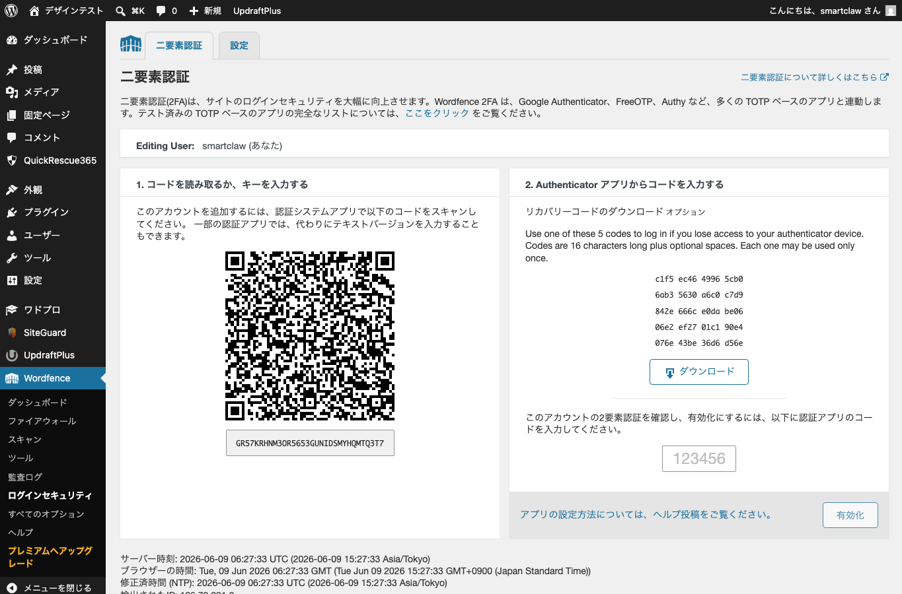
Task: Open the 外観 paintbrush icon in sidebar
Action: pyautogui.click(x=12, y=190)
